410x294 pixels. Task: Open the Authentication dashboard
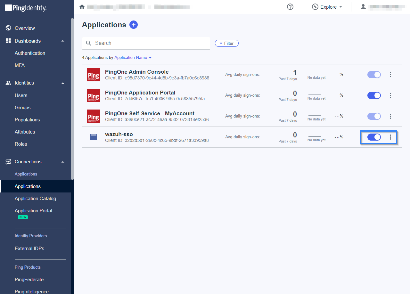tap(30, 53)
